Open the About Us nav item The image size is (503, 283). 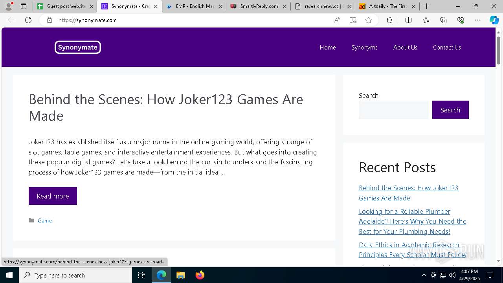[405, 47]
